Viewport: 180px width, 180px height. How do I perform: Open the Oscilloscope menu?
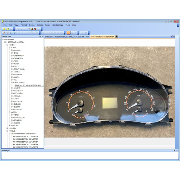coord(58,25)
